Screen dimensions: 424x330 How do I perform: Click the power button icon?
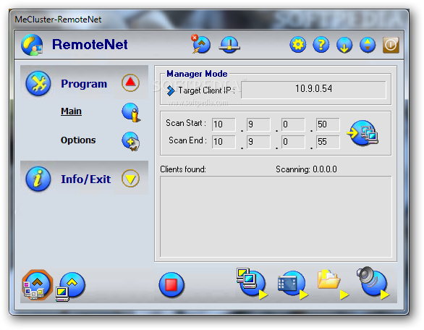[x=391, y=45]
